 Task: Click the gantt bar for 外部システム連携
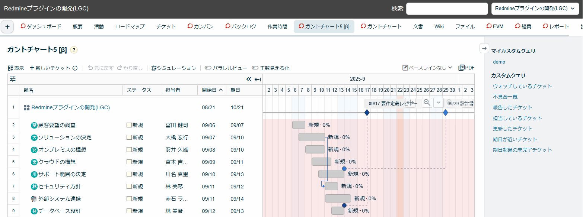coord(338,198)
